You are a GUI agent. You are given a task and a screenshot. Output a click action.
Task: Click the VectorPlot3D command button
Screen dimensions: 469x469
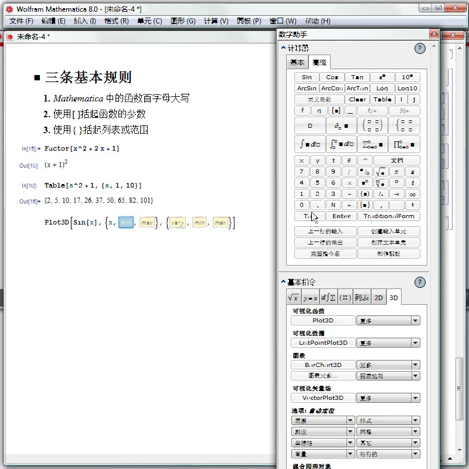[323, 398]
